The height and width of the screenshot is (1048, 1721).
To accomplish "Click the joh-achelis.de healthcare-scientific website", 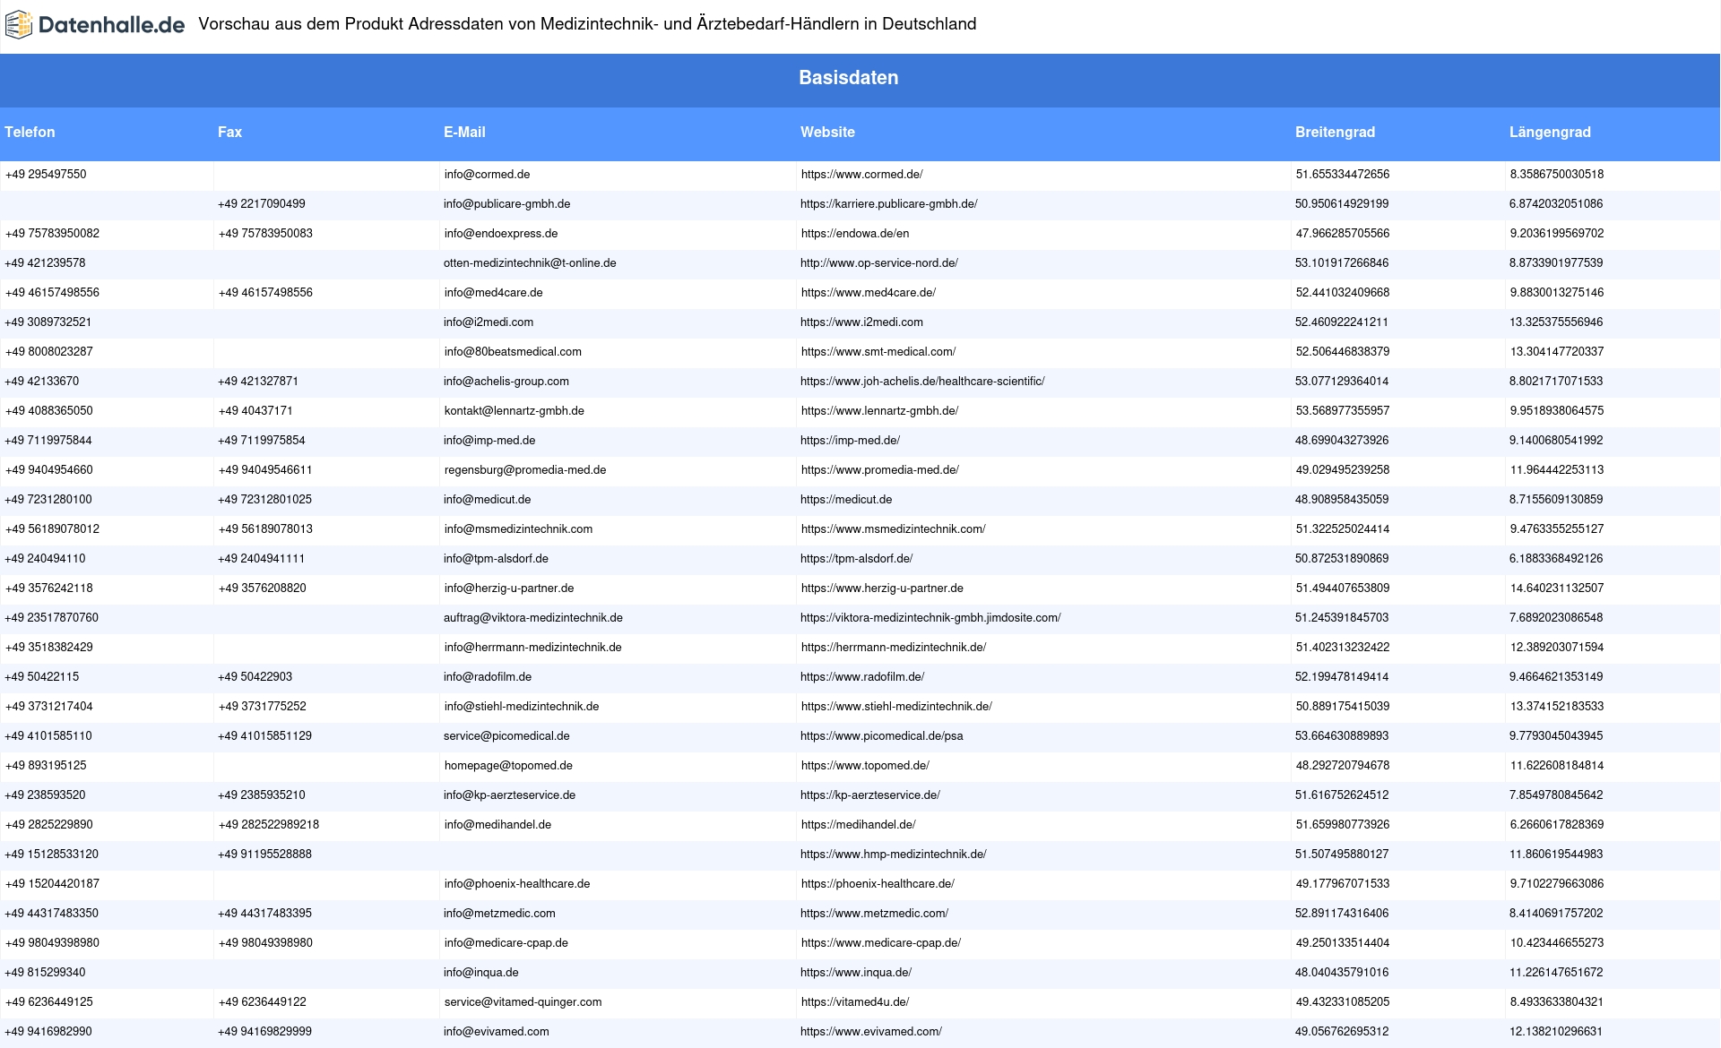I will pos(922,382).
